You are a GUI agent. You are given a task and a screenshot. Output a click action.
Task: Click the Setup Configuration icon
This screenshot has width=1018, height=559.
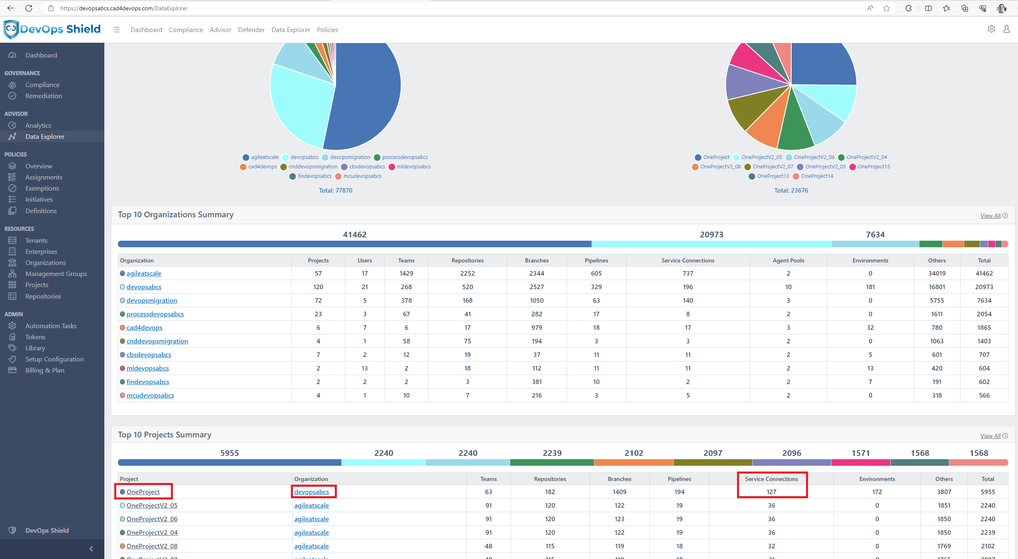(x=13, y=359)
